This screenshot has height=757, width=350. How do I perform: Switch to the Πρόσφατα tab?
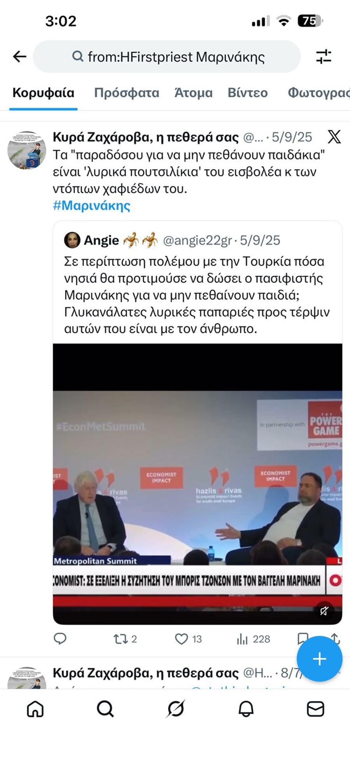point(127,93)
